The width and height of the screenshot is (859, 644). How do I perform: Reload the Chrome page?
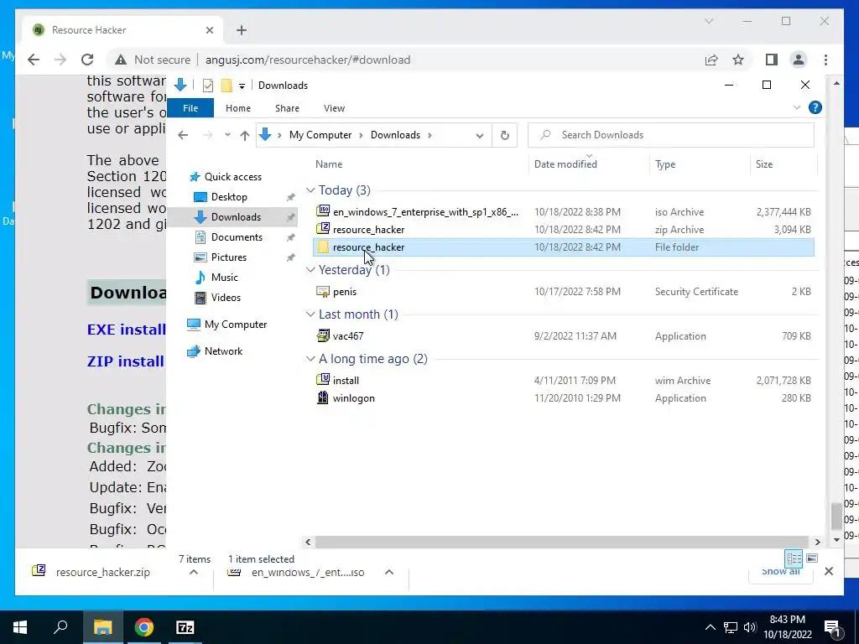[87, 60]
